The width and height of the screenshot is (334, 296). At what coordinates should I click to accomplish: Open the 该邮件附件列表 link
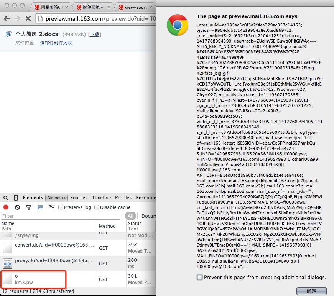56,43
